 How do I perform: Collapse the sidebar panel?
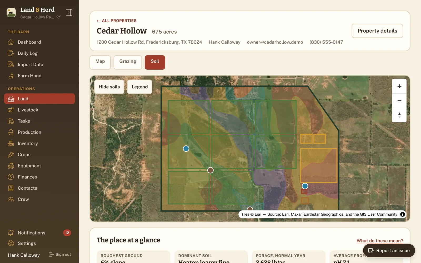pos(69,12)
